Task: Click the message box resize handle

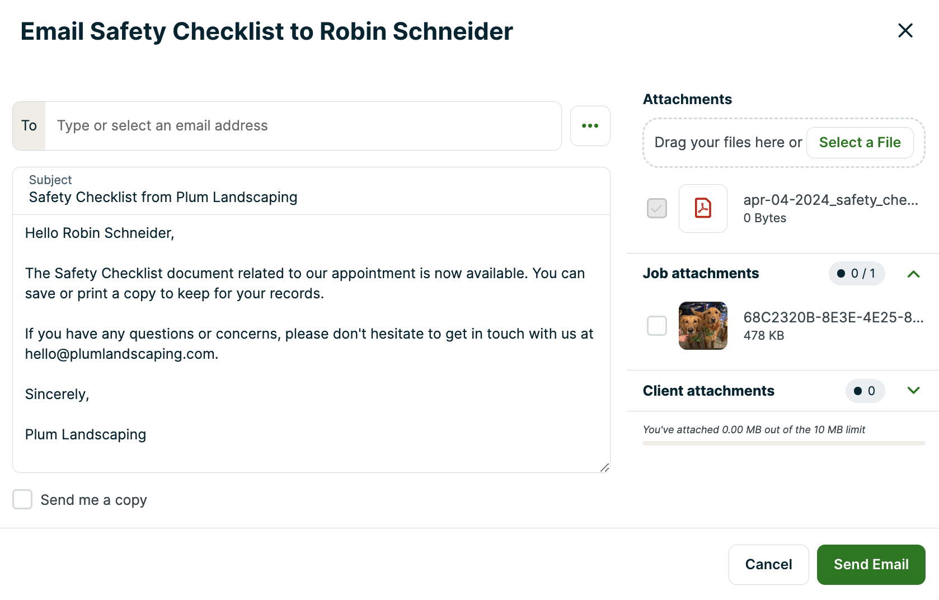Action: pos(604,468)
